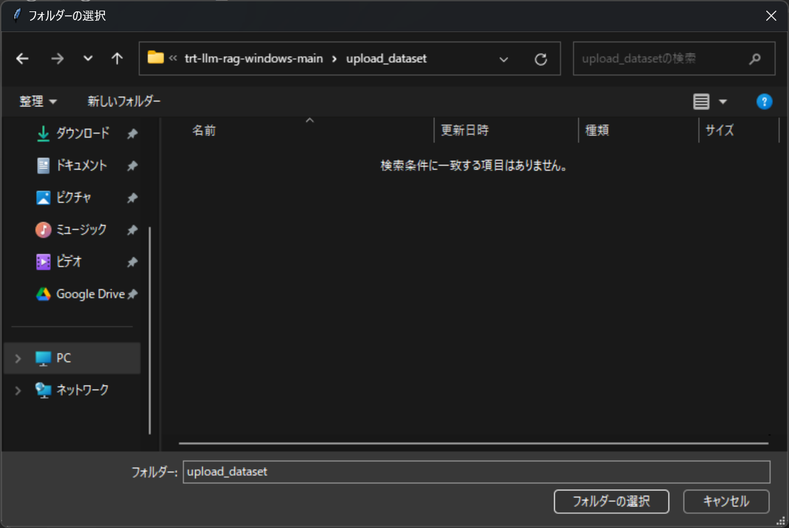The width and height of the screenshot is (789, 528).
Task: Open the recent locations dropdown chevron
Action: pyautogui.click(x=88, y=58)
